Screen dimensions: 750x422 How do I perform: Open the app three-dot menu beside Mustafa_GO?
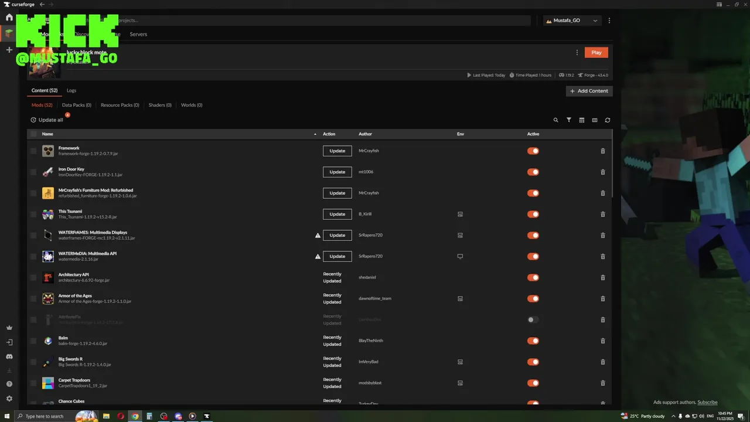(609, 21)
